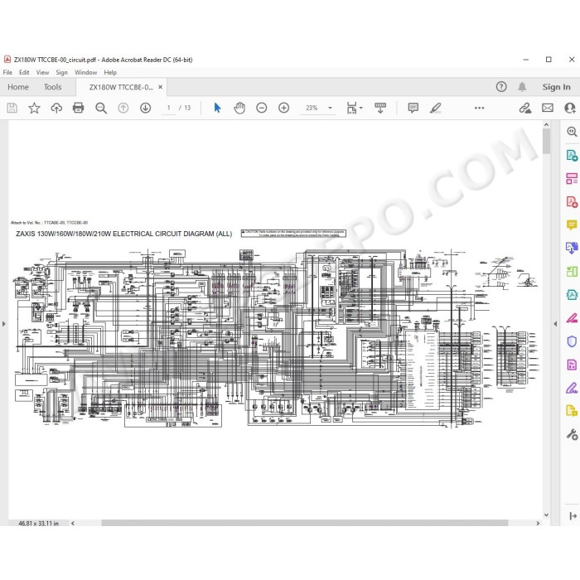Go to the next page arrow
This screenshot has height=580, width=580.
(145, 108)
